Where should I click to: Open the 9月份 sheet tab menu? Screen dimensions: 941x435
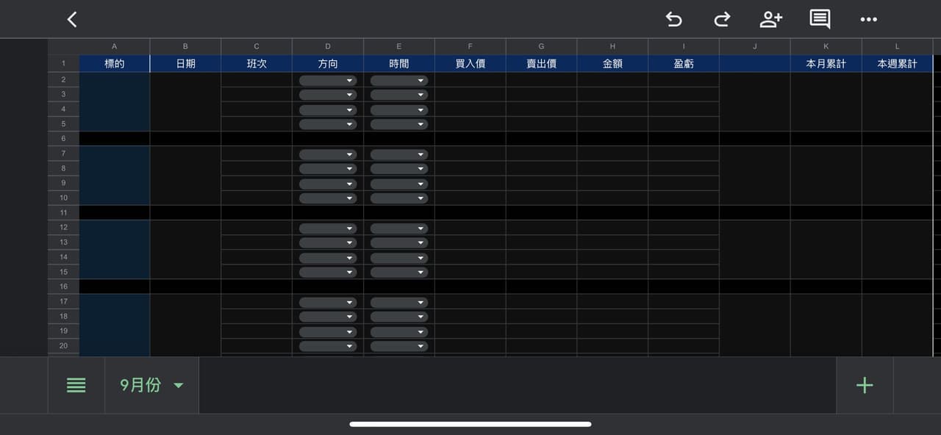[152, 385]
